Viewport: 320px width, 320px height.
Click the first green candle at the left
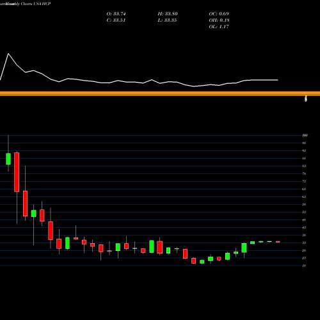coord(8,159)
